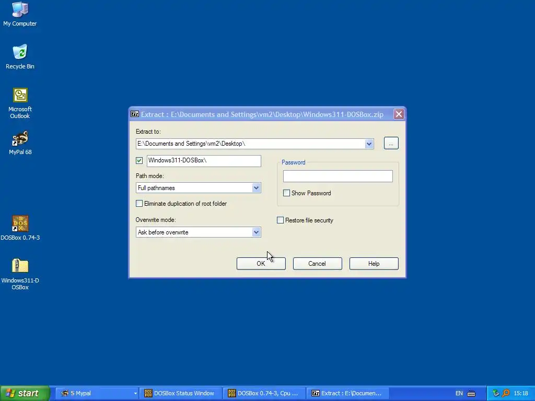Open the Recycle Bin icon
This screenshot has width=535, height=401.
click(x=20, y=57)
